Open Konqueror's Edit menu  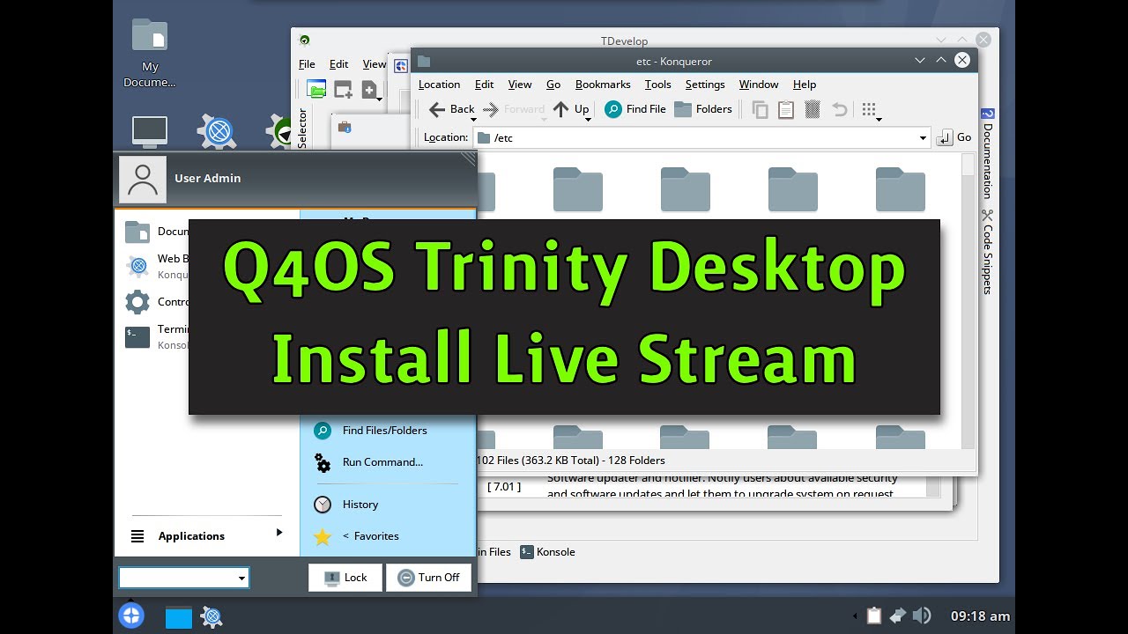[484, 85]
